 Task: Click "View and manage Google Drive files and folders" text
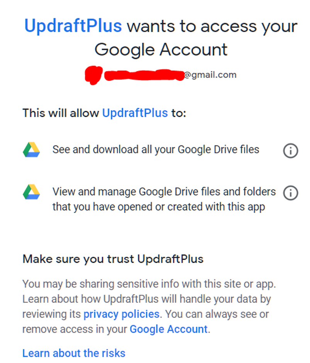[x=164, y=192]
